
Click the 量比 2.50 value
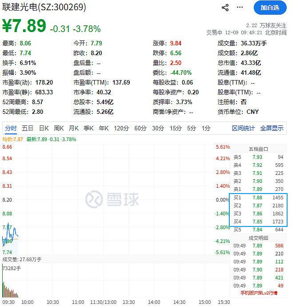[x=176, y=63]
